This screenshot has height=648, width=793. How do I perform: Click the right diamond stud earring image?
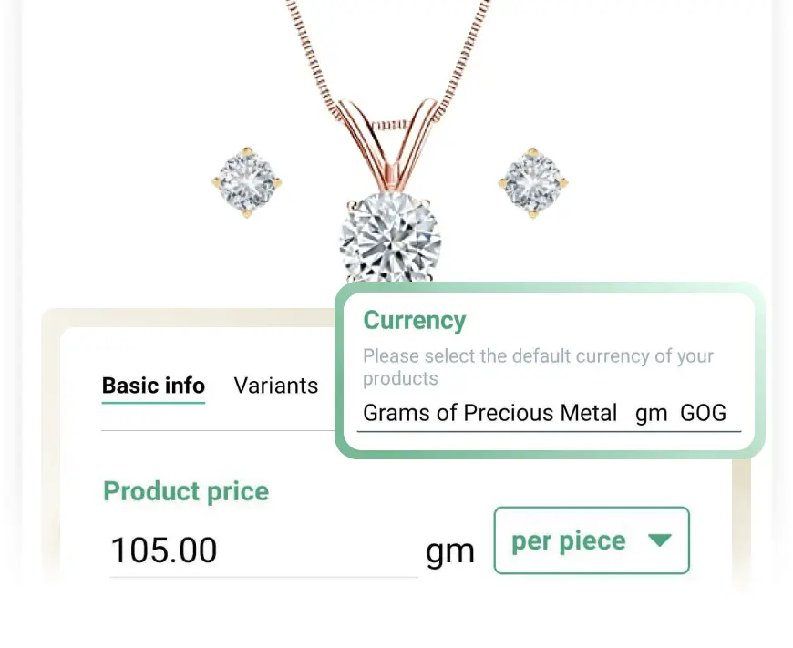pos(533,182)
